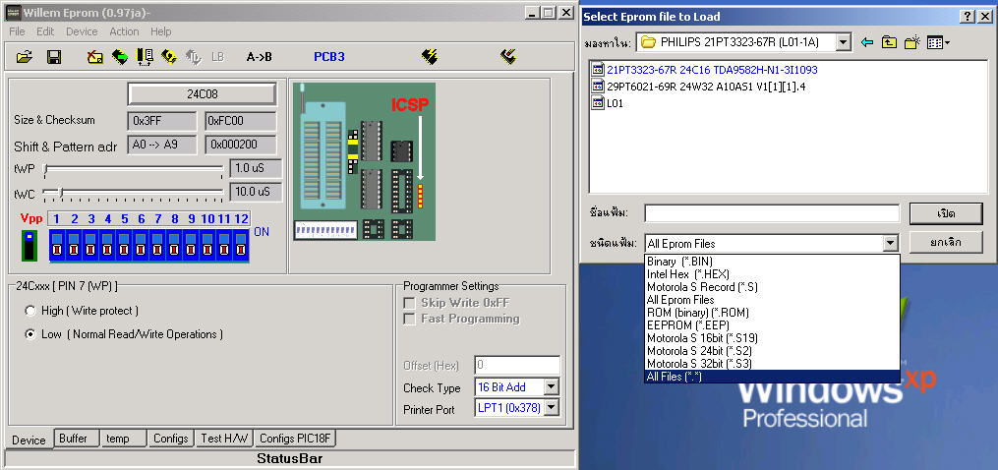Click file icon of 21PT3323-67R entry
This screenshot has height=470, width=998.
[598, 70]
